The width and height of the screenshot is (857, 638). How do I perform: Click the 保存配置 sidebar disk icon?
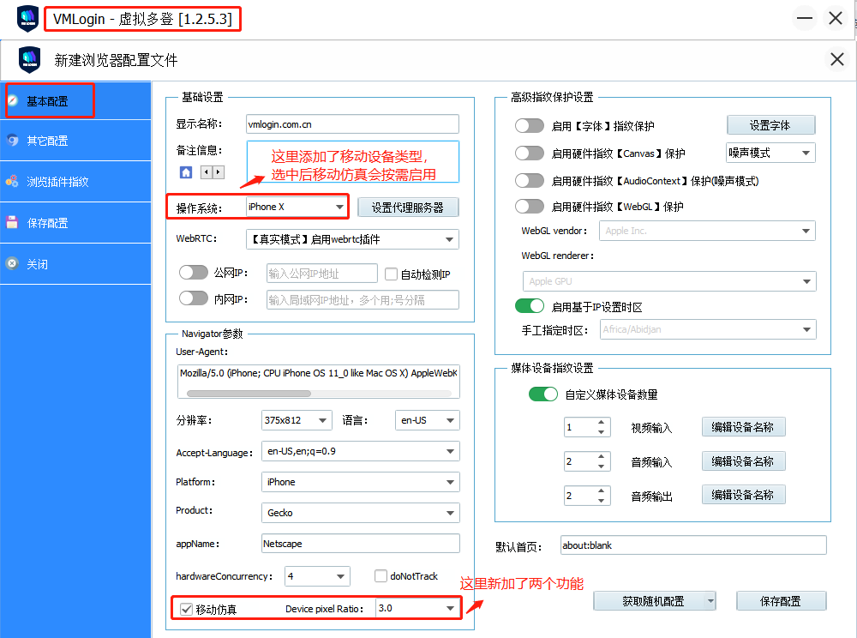tap(13, 223)
